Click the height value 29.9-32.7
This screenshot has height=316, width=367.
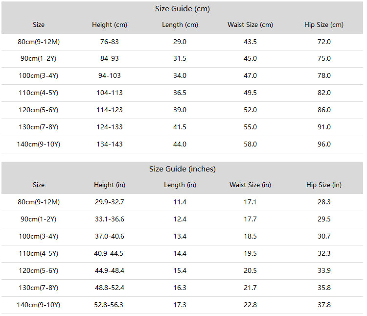[110, 202]
